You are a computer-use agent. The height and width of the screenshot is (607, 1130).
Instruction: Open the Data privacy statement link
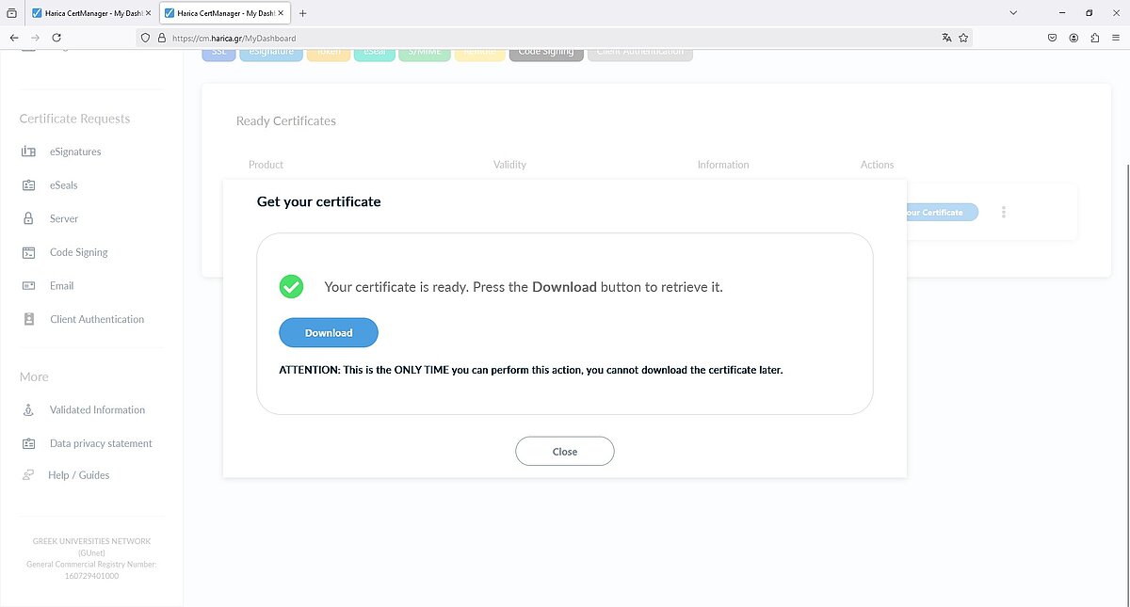(x=101, y=443)
